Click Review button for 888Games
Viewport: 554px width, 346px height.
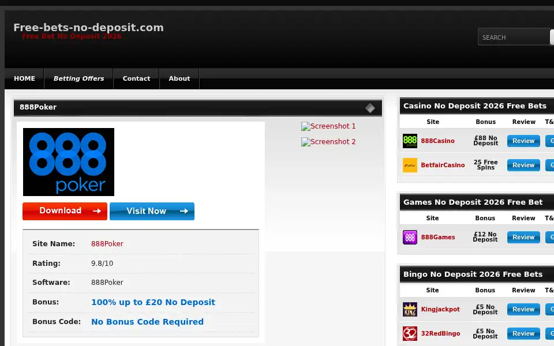click(x=523, y=237)
